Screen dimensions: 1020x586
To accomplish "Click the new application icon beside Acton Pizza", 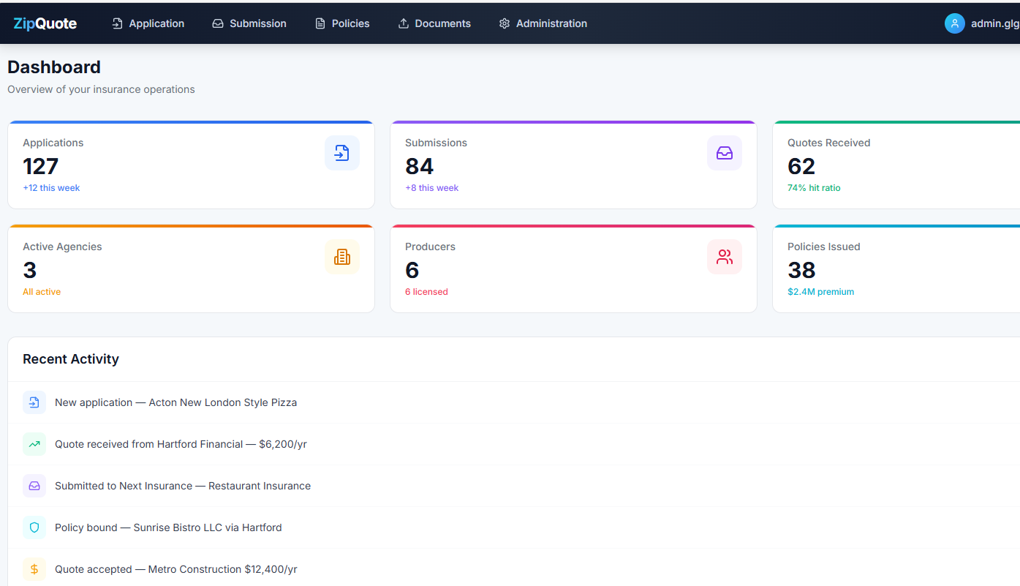I will [34, 402].
